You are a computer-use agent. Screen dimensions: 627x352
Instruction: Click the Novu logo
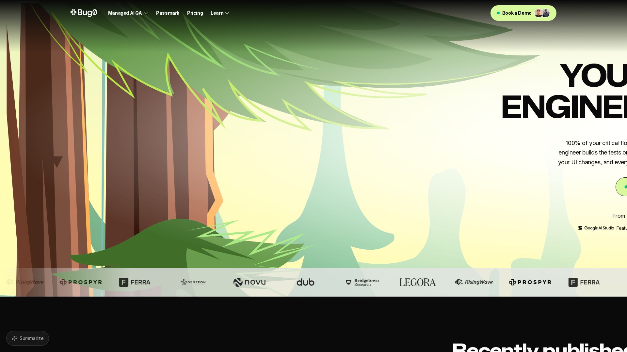tap(249, 282)
